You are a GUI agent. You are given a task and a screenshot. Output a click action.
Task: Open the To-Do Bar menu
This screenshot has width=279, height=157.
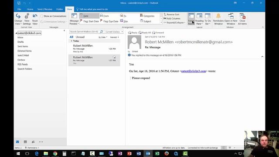tap(208, 19)
